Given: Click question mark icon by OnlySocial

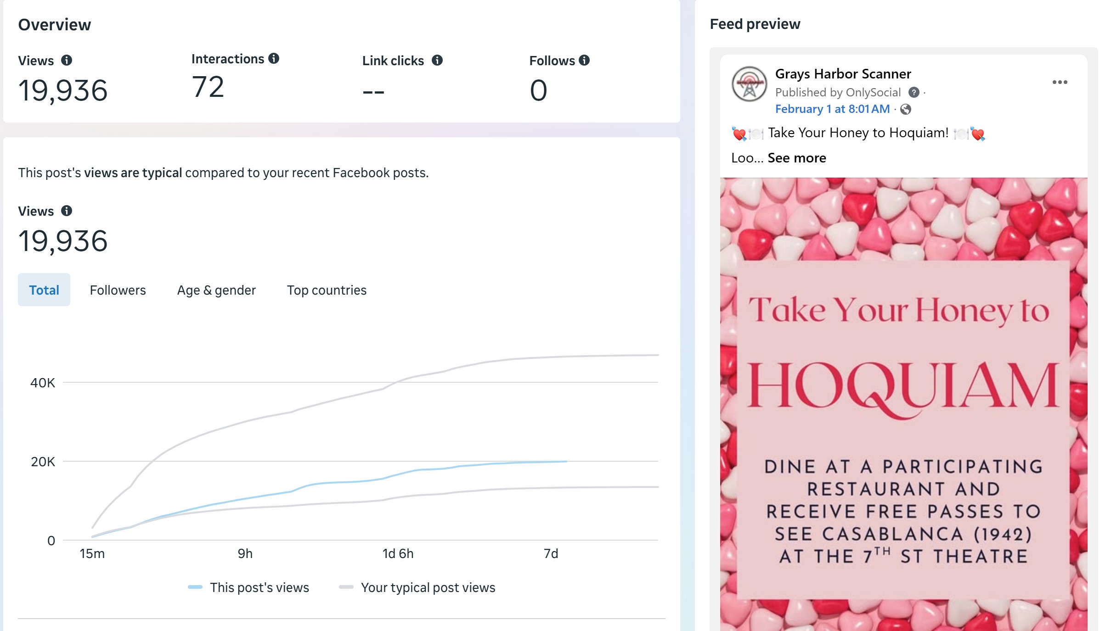Looking at the screenshot, I should point(914,93).
